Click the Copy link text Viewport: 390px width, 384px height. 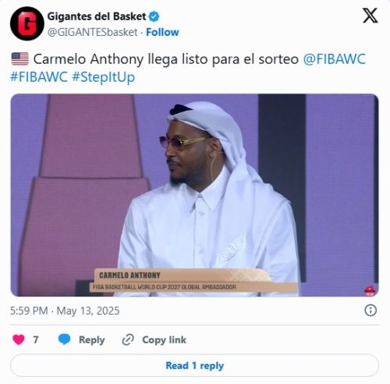[164, 340]
